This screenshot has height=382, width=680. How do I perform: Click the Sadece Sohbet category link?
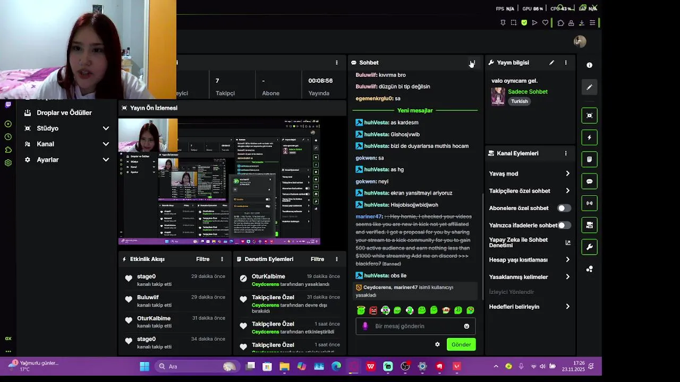click(x=528, y=92)
